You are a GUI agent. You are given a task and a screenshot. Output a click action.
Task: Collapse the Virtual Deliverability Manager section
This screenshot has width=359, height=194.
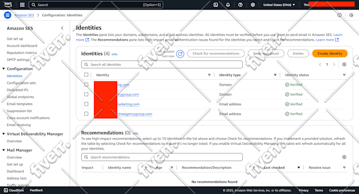pos(4,134)
